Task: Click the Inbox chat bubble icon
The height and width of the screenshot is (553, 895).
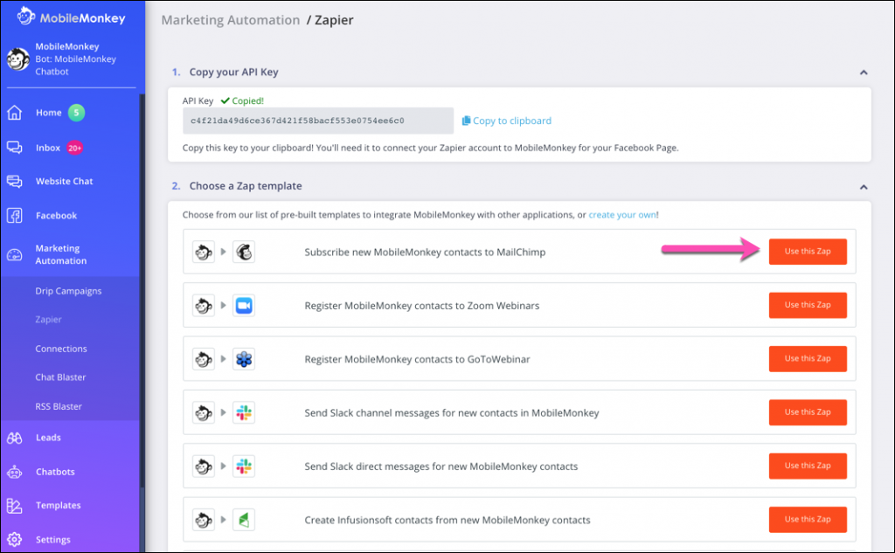Action: [14, 148]
